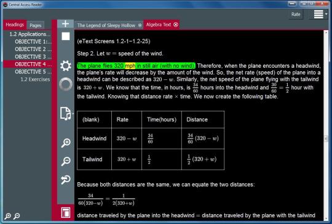Click the Time(hours) table header cell
This screenshot has height=224, width=332.
click(x=162, y=119)
